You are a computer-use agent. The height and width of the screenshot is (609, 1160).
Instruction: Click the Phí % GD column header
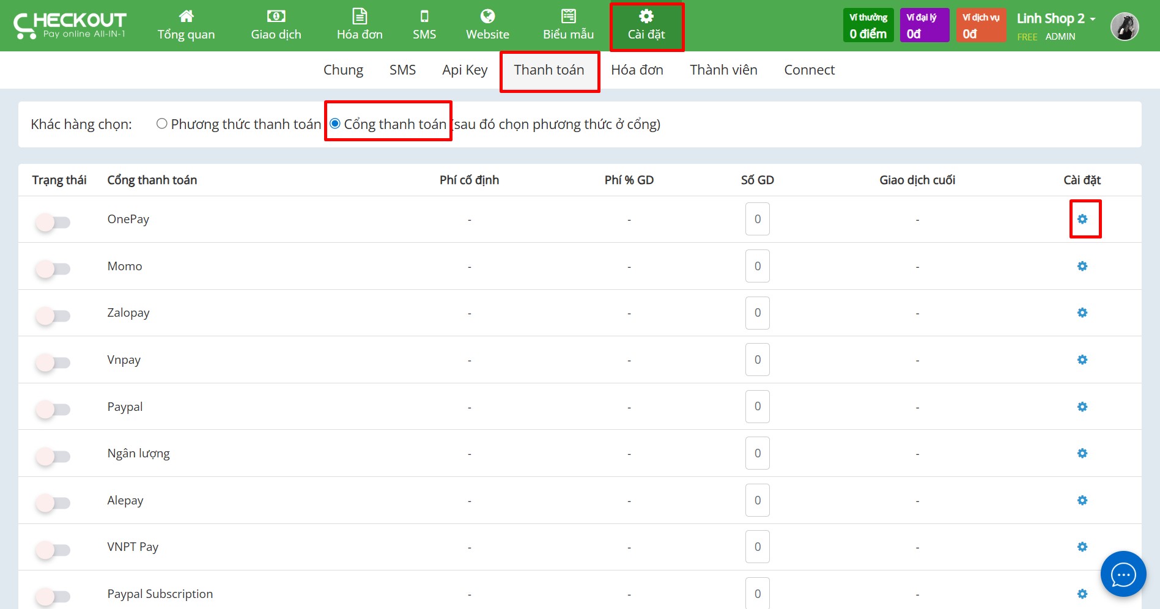point(629,180)
